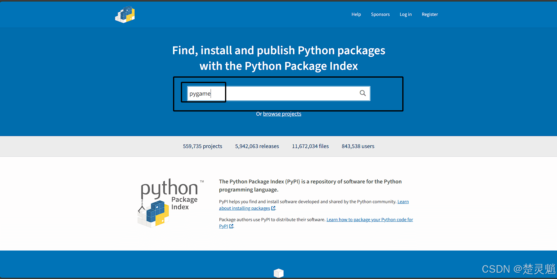Screen dimensions: 557x279
Task: Open 'Learn how to package your Python code' link
Action: coord(370,220)
